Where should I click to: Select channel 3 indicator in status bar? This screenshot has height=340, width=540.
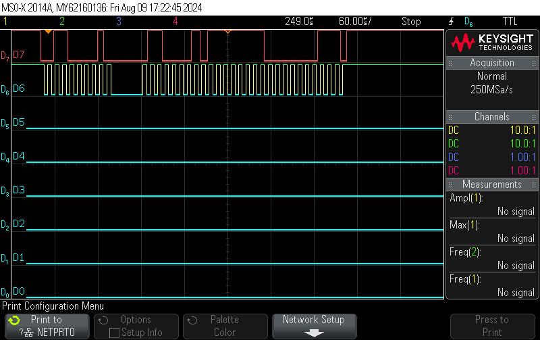[x=119, y=22]
